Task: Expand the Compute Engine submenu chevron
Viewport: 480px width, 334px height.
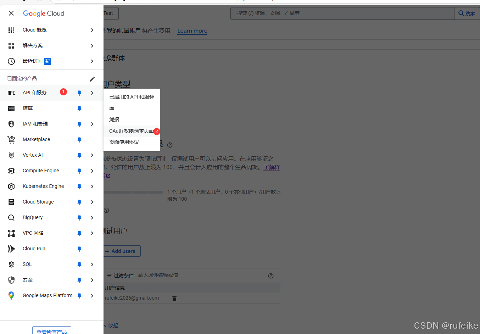Action: (x=92, y=171)
